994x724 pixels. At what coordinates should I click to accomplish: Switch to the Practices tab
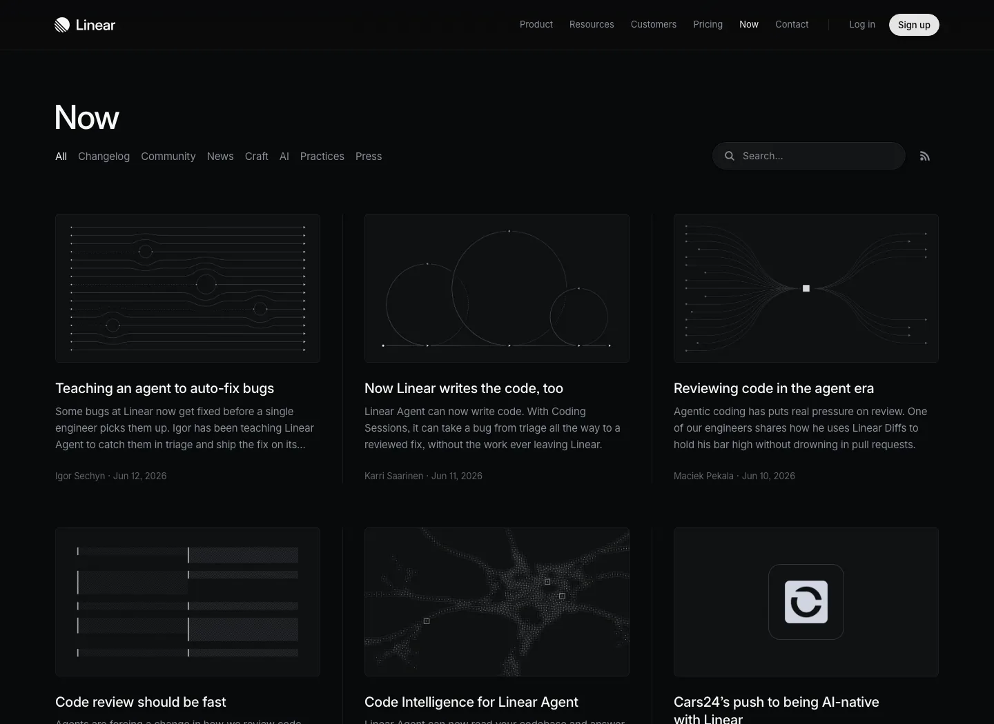[x=322, y=157]
